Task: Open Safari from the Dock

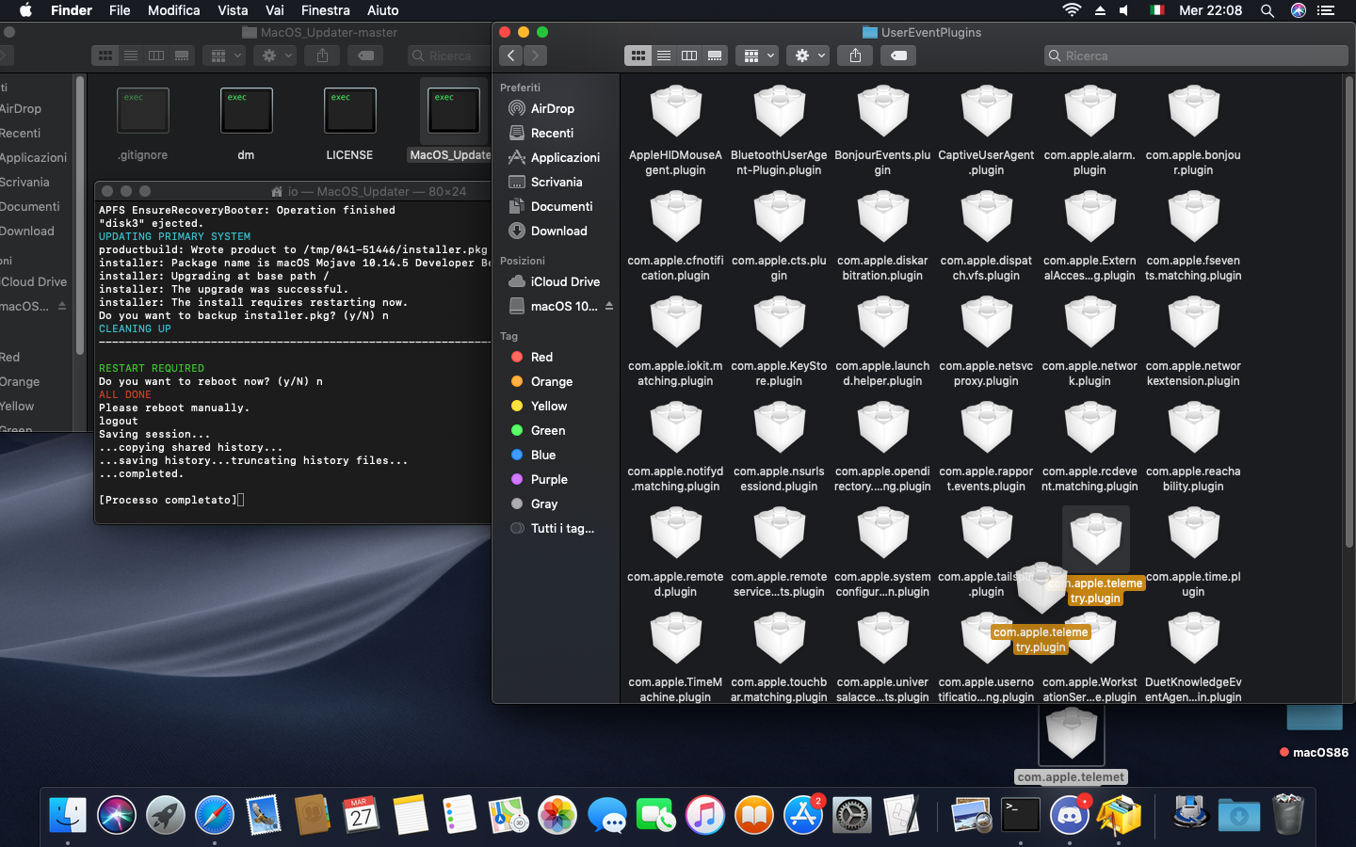Action: [x=215, y=815]
